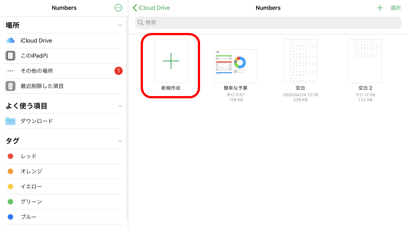408x229 pixels.
Task: Select iCloud Drive location label
Action: pos(36,40)
